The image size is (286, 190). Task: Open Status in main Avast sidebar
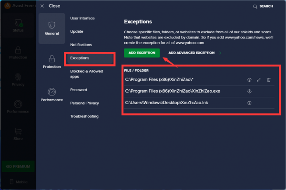pos(18,26)
